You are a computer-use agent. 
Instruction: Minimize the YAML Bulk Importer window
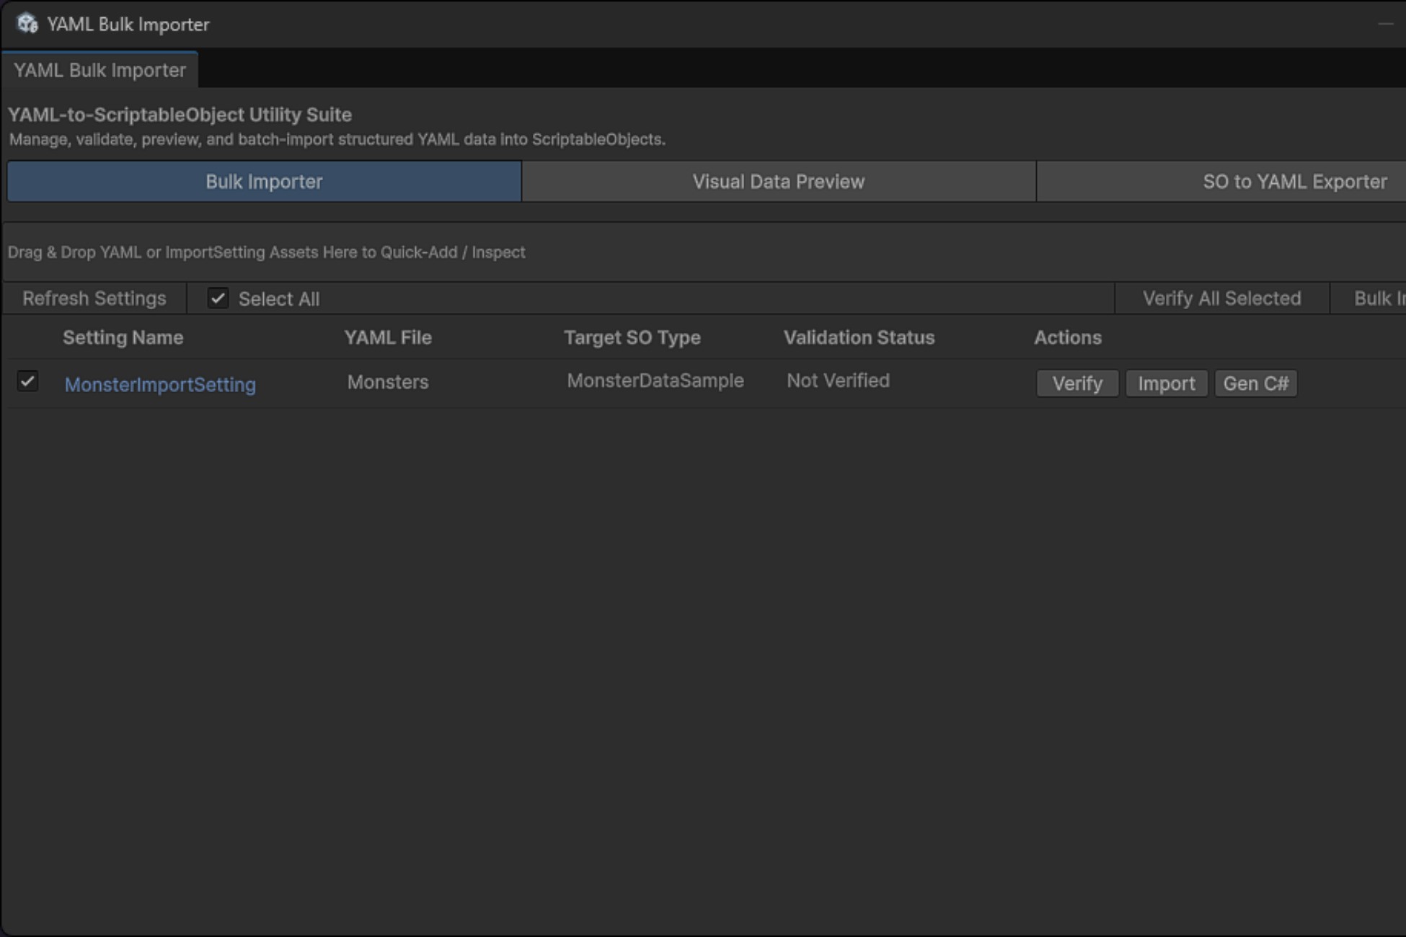click(x=1386, y=24)
